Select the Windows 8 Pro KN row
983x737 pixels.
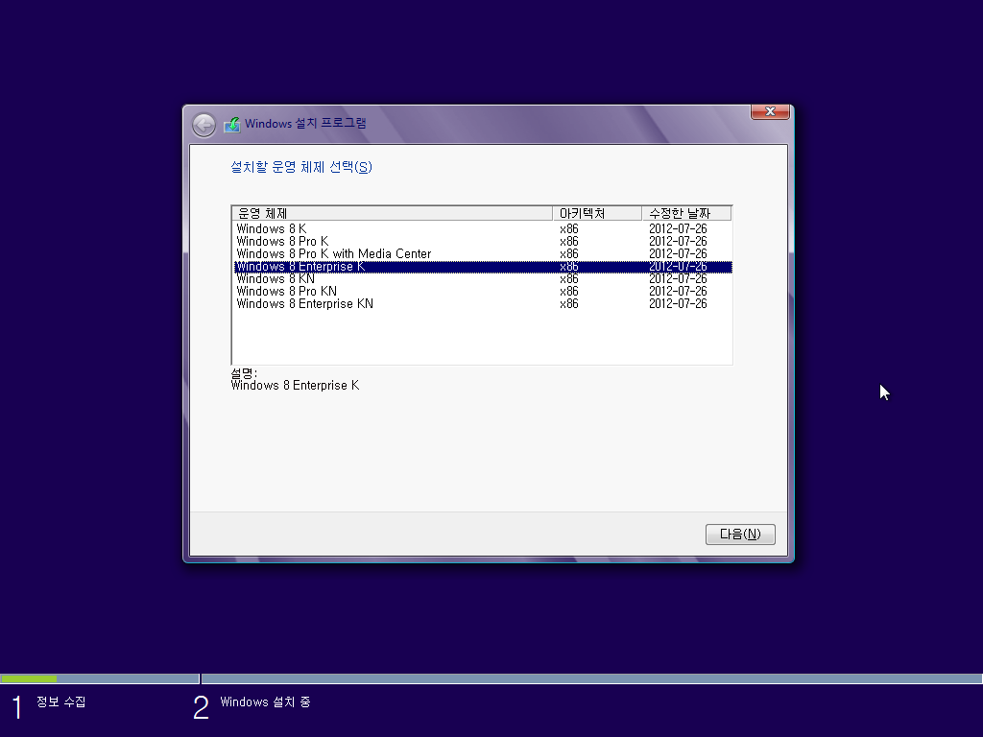pyautogui.click(x=482, y=292)
